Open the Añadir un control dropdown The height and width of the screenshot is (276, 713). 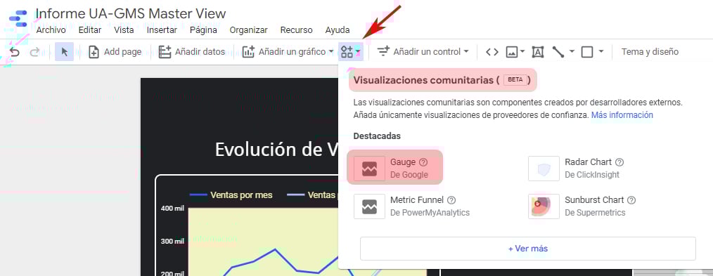[423, 52]
